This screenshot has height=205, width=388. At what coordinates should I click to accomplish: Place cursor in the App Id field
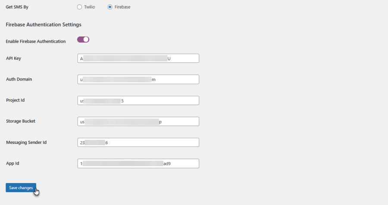click(138, 163)
